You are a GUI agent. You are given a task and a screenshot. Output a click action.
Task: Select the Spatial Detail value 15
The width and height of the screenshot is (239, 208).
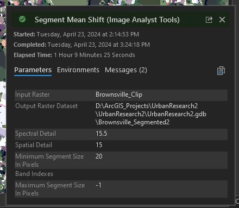click(x=99, y=145)
